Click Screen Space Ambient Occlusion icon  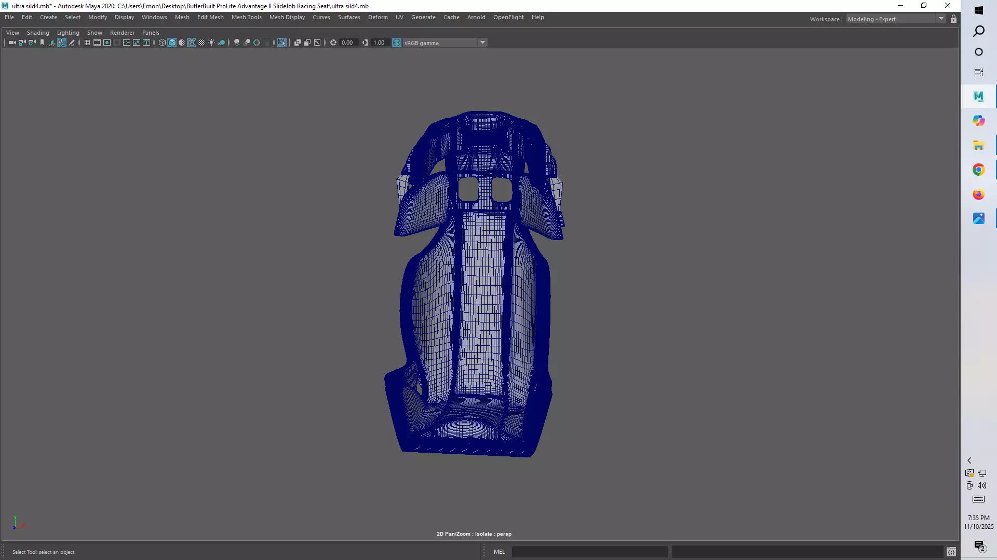point(237,43)
